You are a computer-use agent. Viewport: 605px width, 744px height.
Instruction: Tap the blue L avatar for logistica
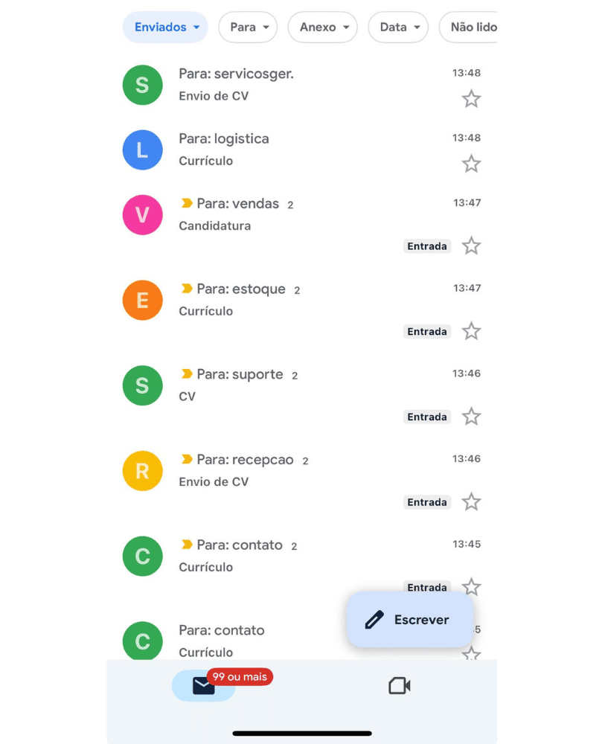[142, 150]
